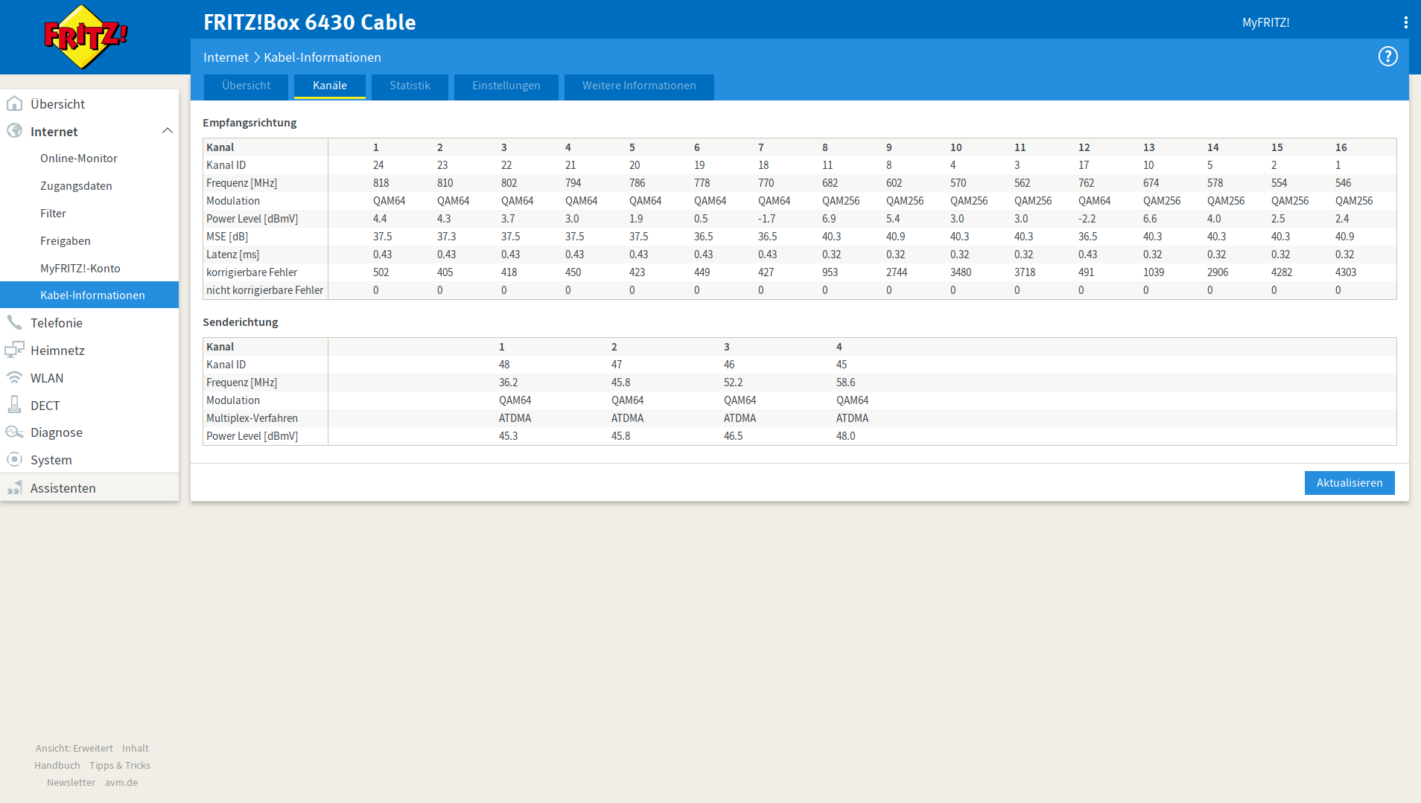Viewport: 1421px width, 803px height.
Task: Open MyFRITZ!-Konto in sidebar
Action: click(80, 269)
